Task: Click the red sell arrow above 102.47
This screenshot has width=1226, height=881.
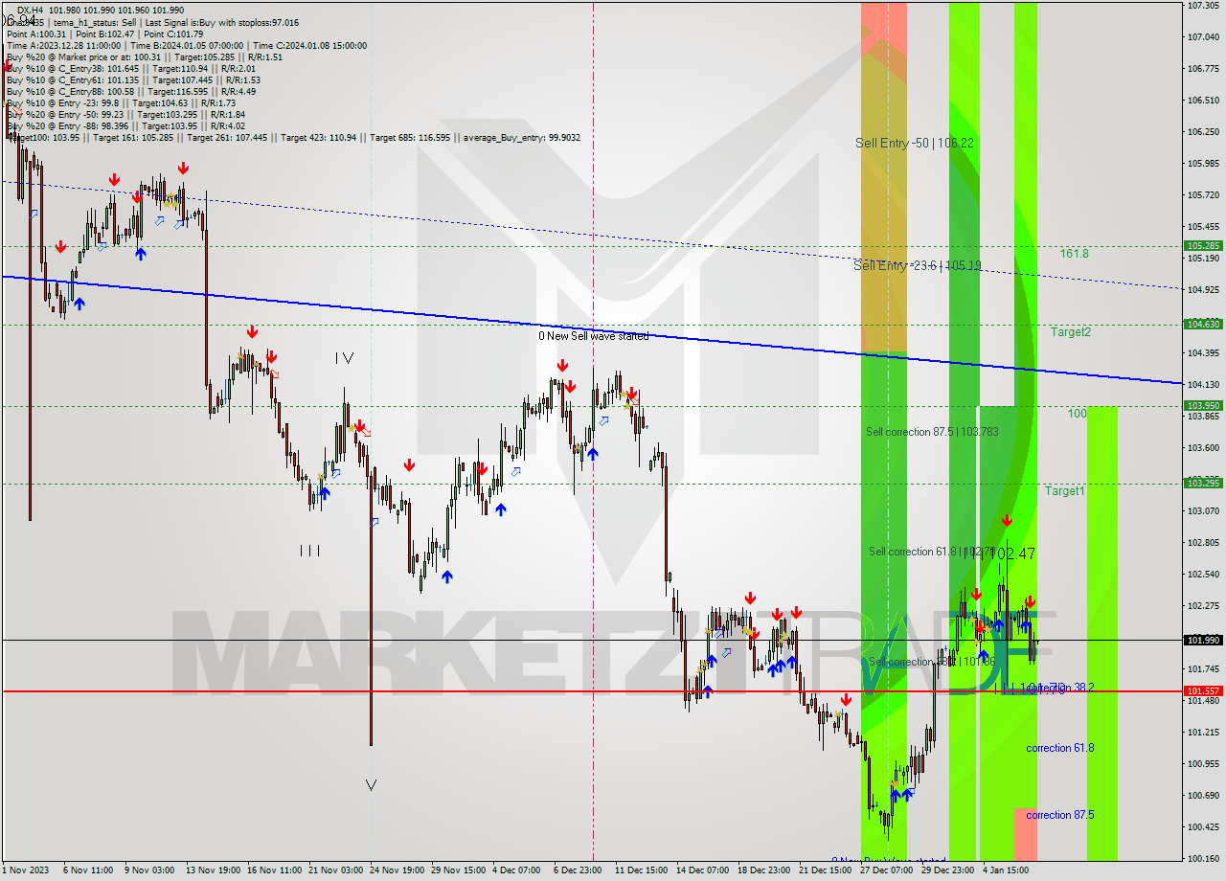Action: [1007, 520]
